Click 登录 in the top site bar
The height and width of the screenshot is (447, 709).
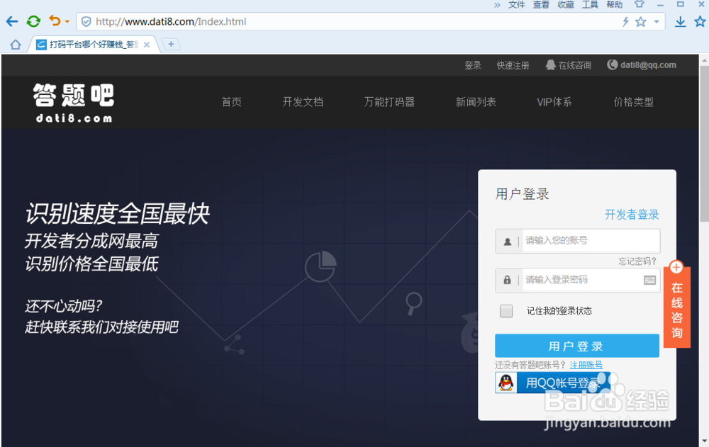[473, 66]
